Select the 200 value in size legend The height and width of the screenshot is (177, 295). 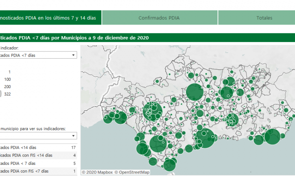coord(7,87)
